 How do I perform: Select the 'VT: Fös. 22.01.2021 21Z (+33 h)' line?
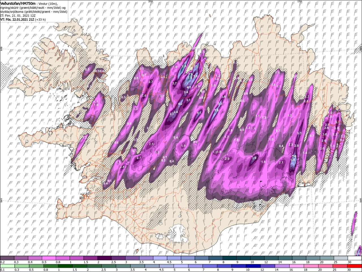tap(23, 20)
